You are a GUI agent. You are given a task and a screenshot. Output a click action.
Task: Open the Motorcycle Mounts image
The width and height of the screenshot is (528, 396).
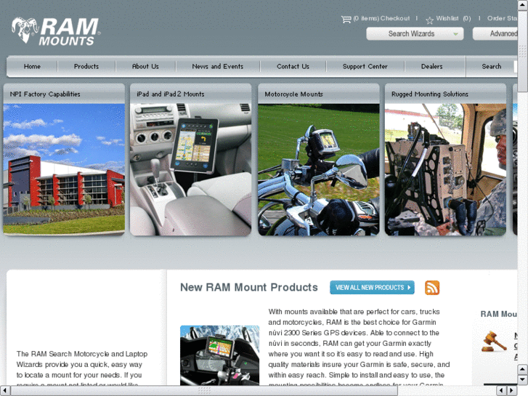coord(319,169)
